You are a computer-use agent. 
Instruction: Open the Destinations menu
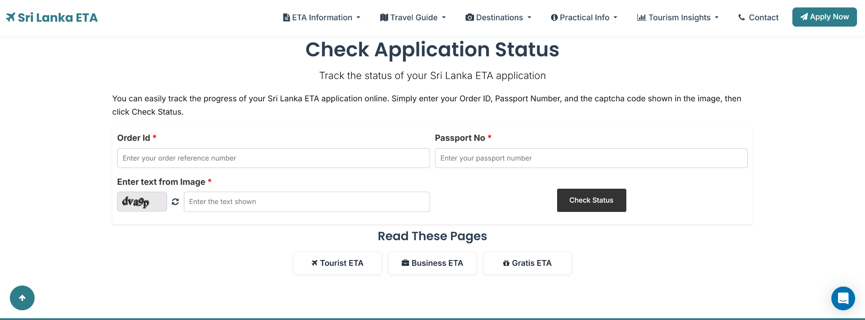499,17
